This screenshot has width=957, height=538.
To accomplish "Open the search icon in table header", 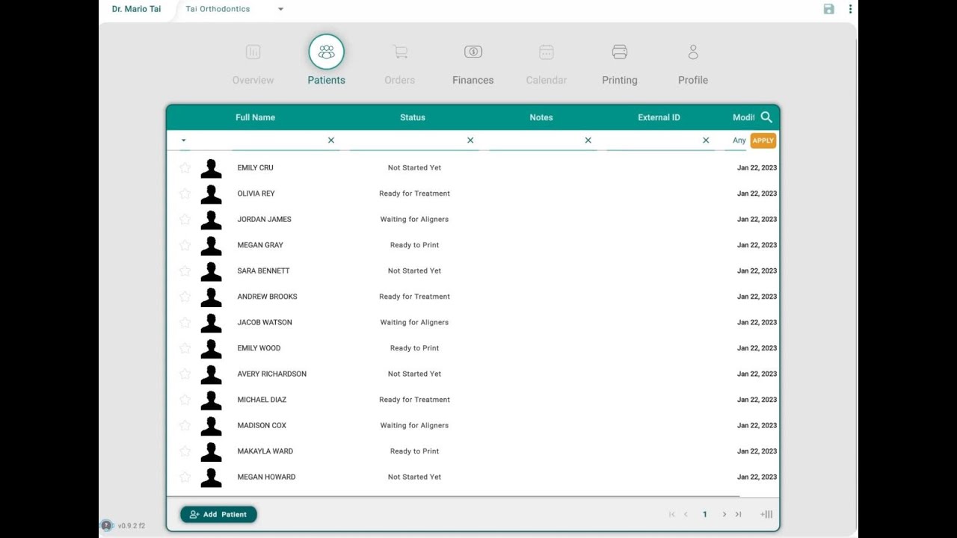I will (x=766, y=117).
